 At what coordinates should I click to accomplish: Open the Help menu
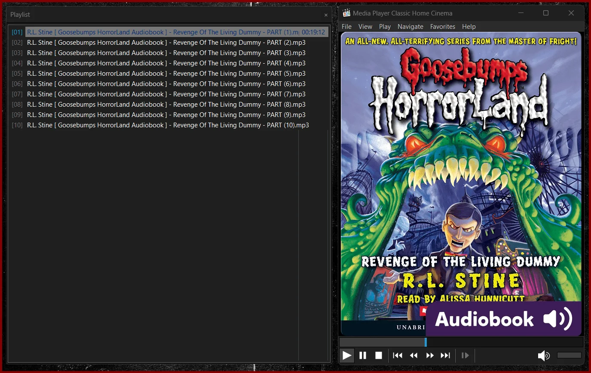(469, 27)
